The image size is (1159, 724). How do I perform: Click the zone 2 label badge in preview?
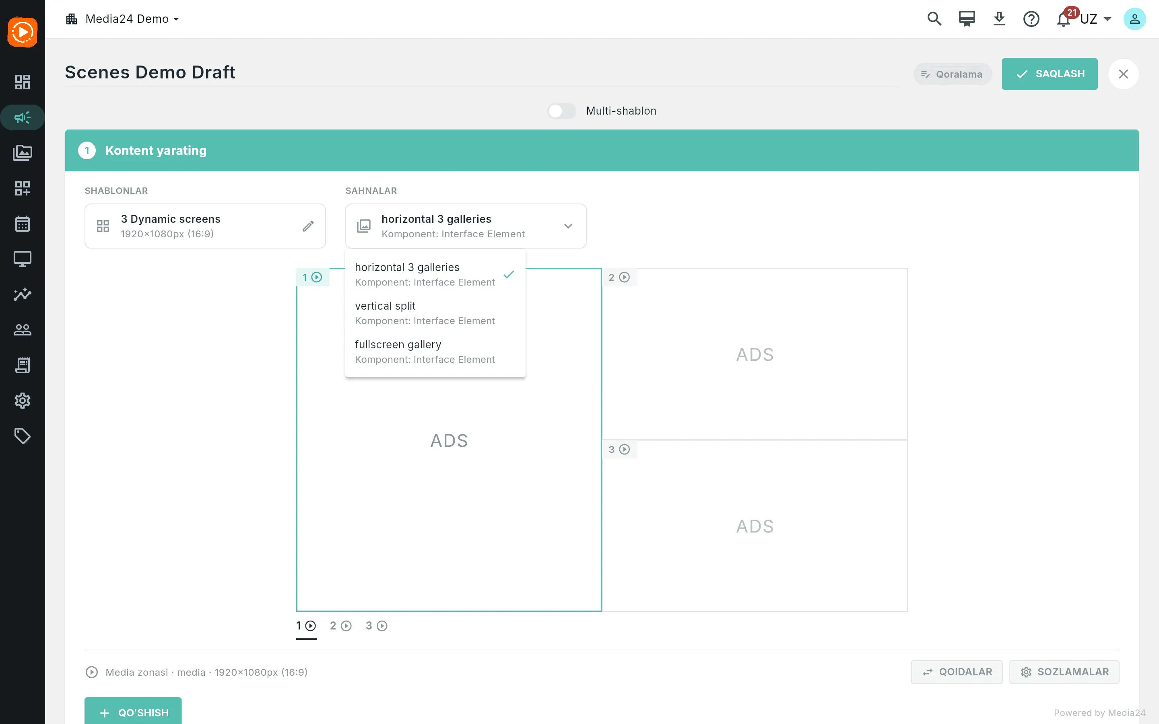[619, 277]
